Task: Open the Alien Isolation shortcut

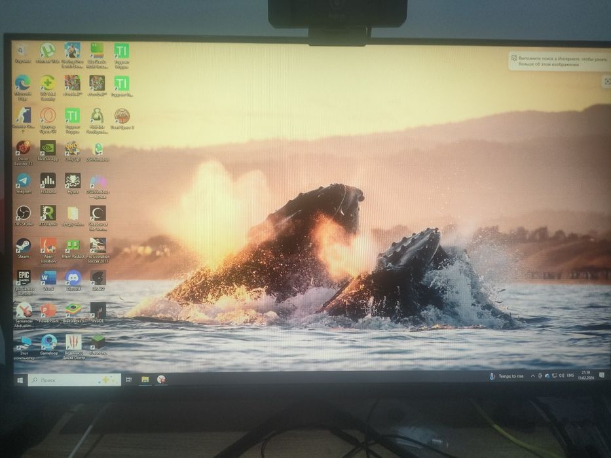Action: tap(48, 251)
